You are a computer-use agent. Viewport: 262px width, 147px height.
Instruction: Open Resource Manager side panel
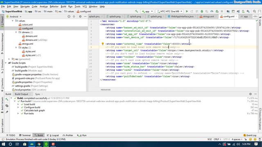click(2, 44)
